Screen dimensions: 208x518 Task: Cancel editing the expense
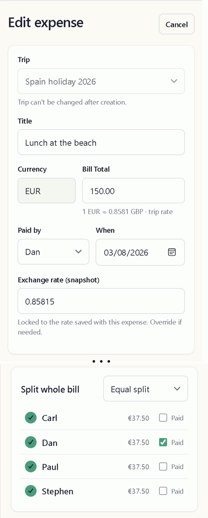tap(177, 24)
